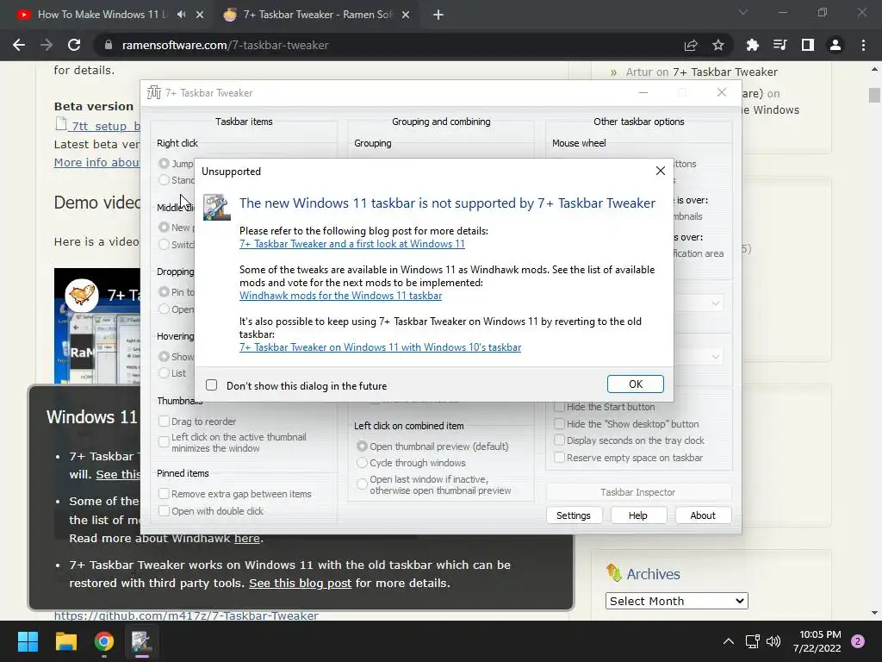Click Help in Taskbar Tweaker window

tap(638, 515)
